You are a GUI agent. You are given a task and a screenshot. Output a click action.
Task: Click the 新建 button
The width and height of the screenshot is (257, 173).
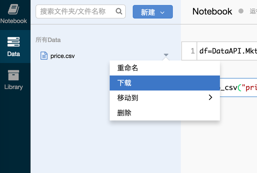click(153, 12)
